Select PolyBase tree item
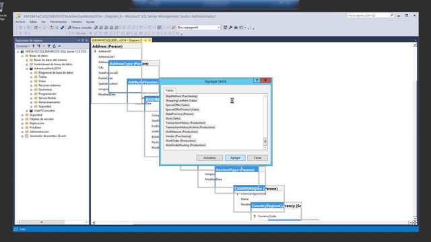Image resolution: width=431 pixels, height=242 pixels. (x=35, y=128)
